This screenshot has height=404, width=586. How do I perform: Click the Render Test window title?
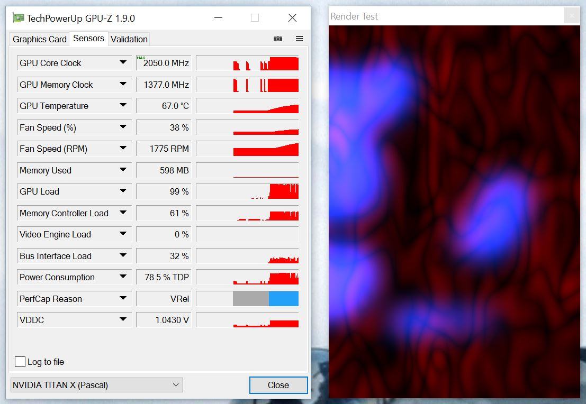(x=354, y=16)
